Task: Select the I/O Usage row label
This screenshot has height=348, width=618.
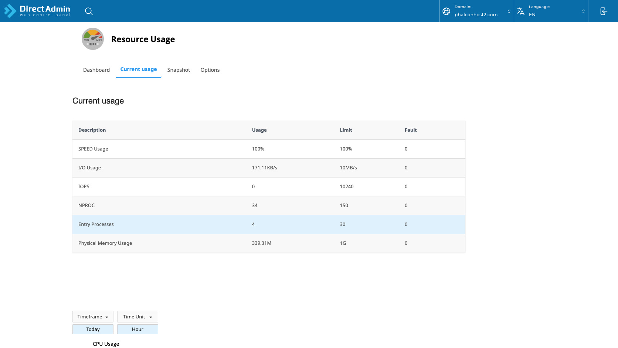Action: [x=89, y=168]
